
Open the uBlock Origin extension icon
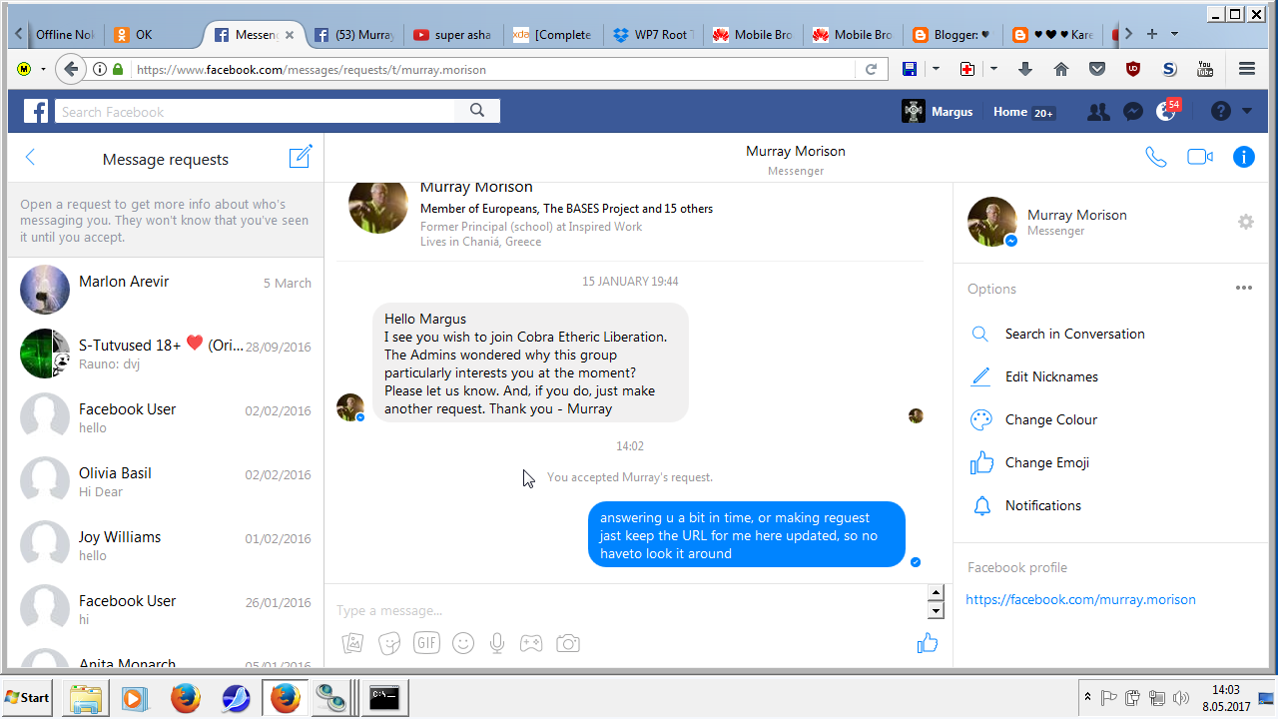click(x=1132, y=69)
